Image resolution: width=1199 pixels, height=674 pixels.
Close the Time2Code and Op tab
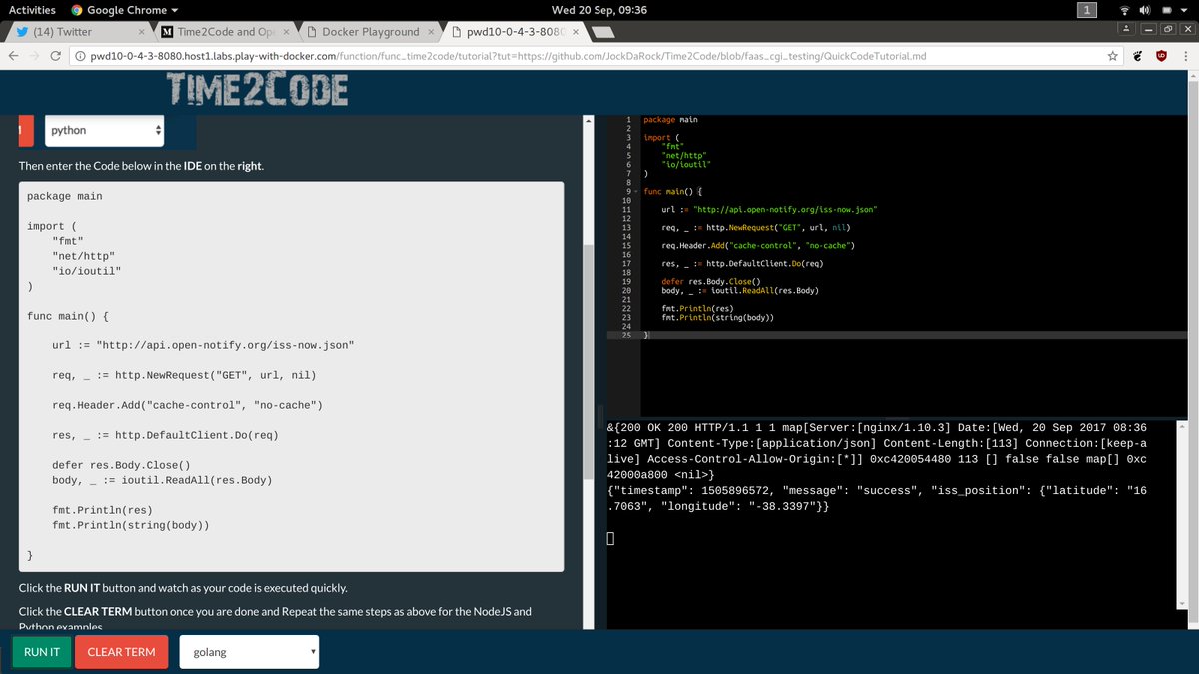[287, 32]
